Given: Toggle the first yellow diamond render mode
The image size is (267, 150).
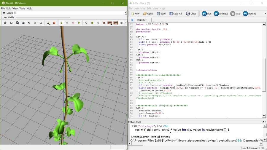Looking at the screenshot, I should pos(61,23).
